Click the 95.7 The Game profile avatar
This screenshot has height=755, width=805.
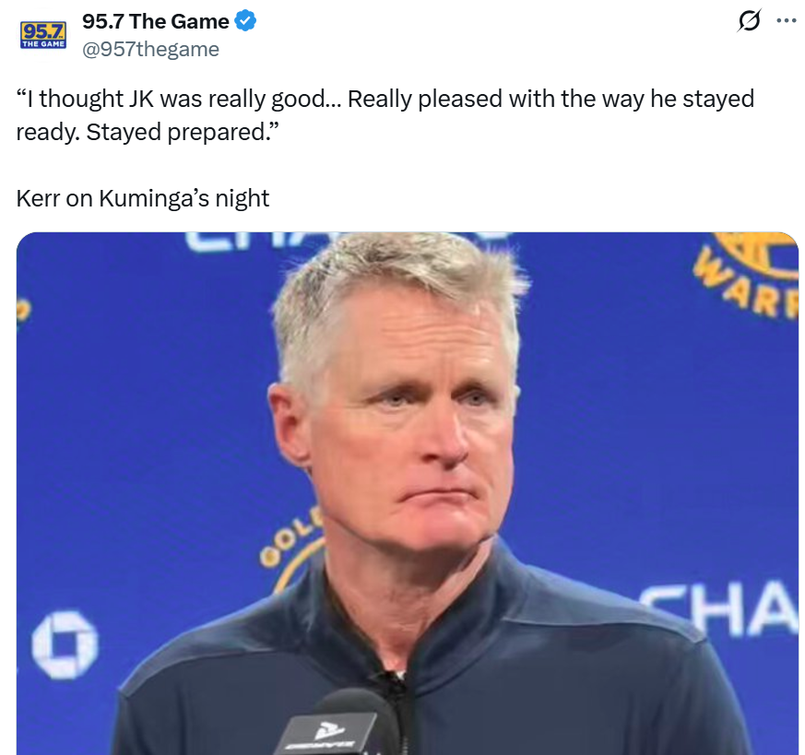[x=43, y=35]
